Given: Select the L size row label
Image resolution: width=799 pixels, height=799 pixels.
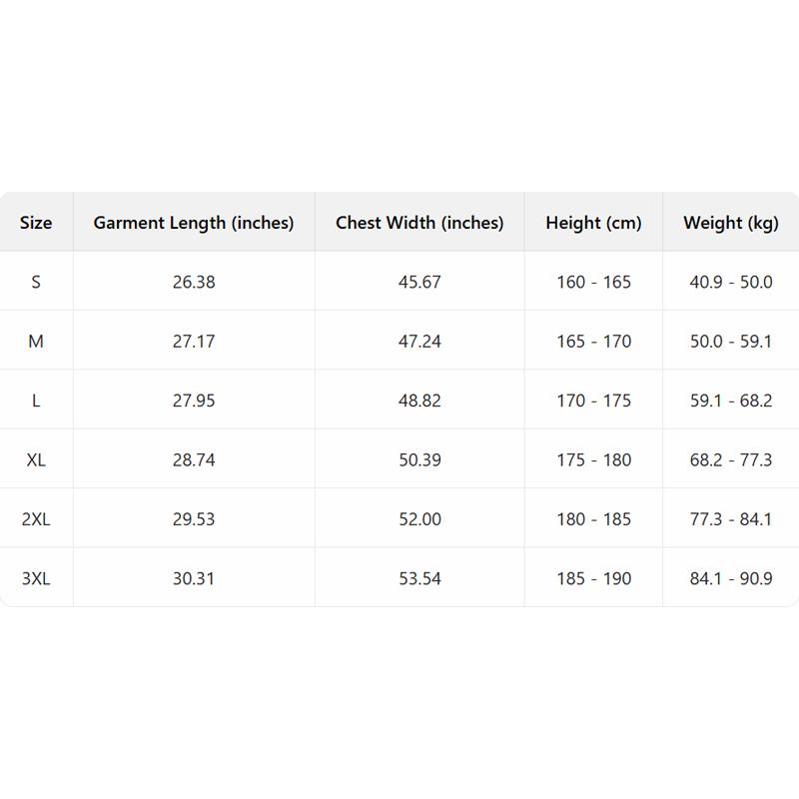Looking at the screenshot, I should point(36,400).
